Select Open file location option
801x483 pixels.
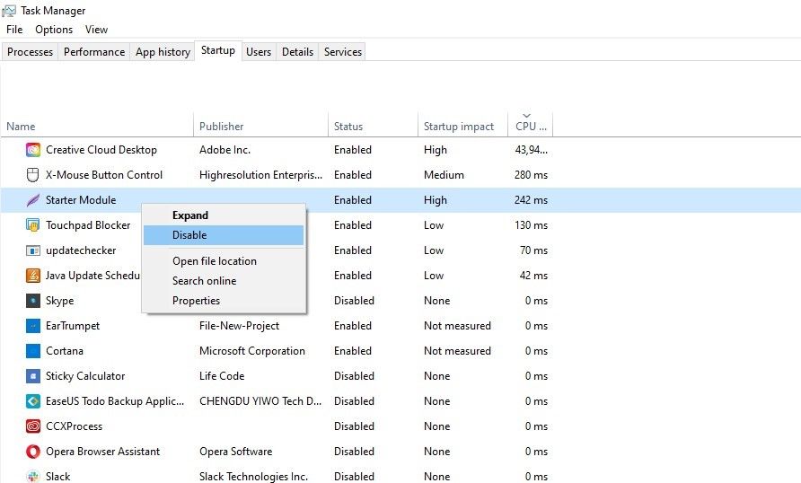pos(215,261)
